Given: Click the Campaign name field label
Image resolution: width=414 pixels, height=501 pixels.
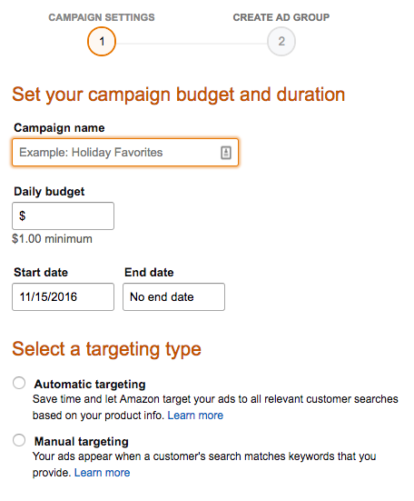Looking at the screenshot, I should (x=59, y=128).
